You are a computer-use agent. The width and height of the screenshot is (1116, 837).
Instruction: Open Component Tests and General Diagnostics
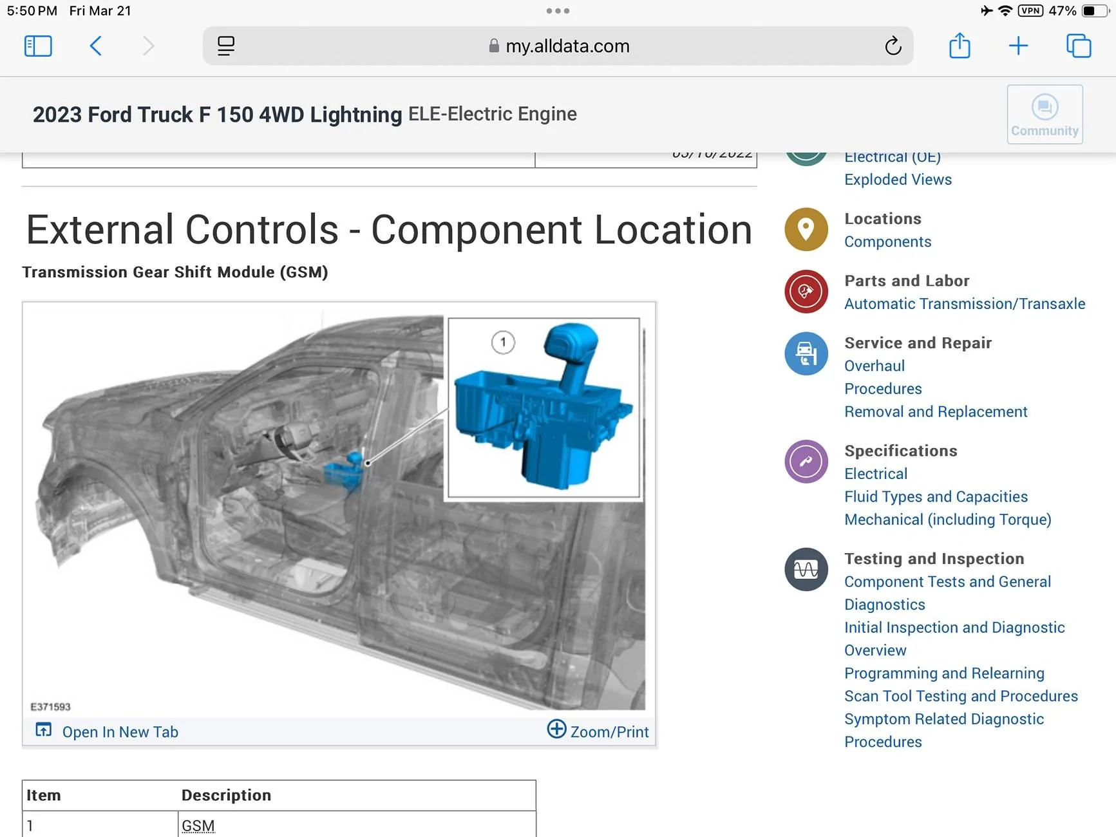pos(947,593)
